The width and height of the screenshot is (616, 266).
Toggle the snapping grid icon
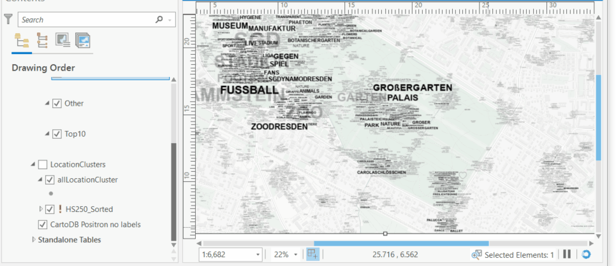tap(312, 255)
